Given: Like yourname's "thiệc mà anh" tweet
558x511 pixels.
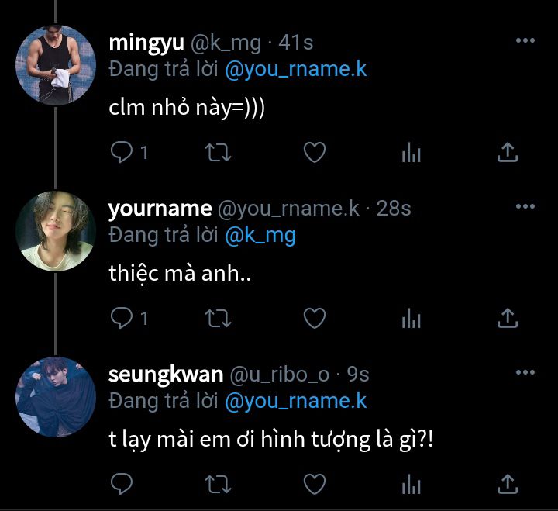Looking at the screenshot, I should coord(313,318).
